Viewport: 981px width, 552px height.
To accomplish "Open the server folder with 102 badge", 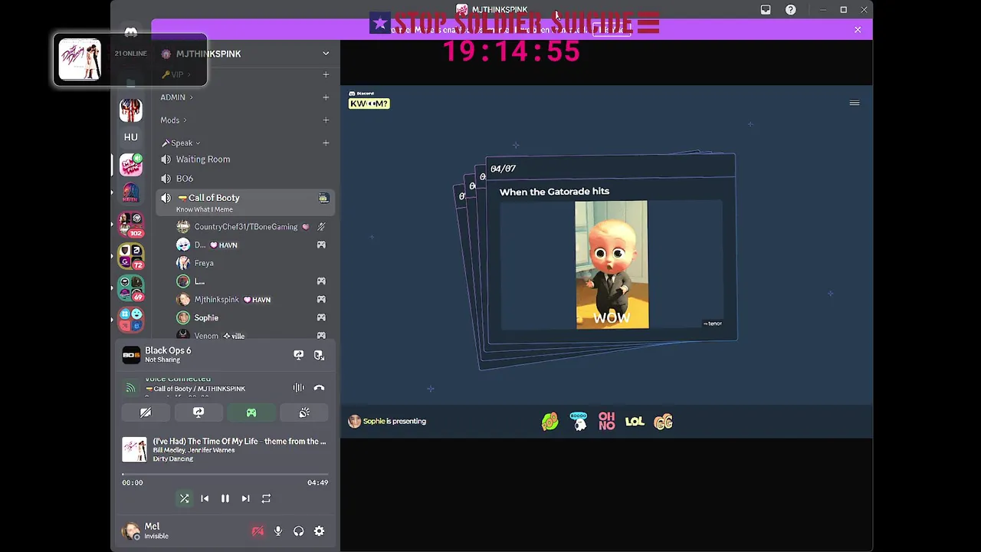I will (131, 224).
